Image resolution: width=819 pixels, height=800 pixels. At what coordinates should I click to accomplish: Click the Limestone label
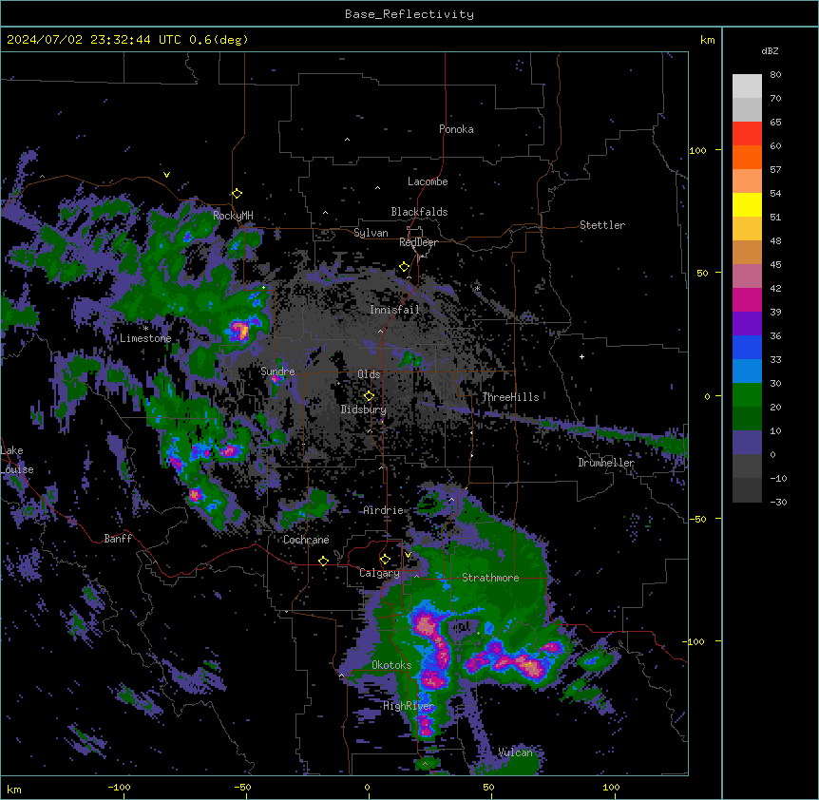click(x=145, y=338)
